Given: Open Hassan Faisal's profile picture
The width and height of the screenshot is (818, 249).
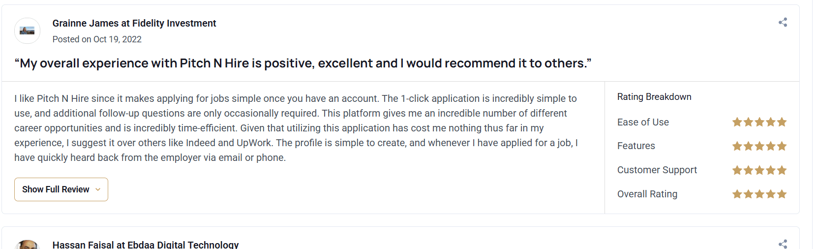Looking at the screenshot, I should click(x=27, y=245).
